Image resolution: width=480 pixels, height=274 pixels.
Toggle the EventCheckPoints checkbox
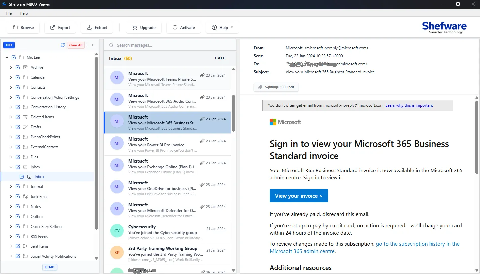pyautogui.click(x=18, y=137)
